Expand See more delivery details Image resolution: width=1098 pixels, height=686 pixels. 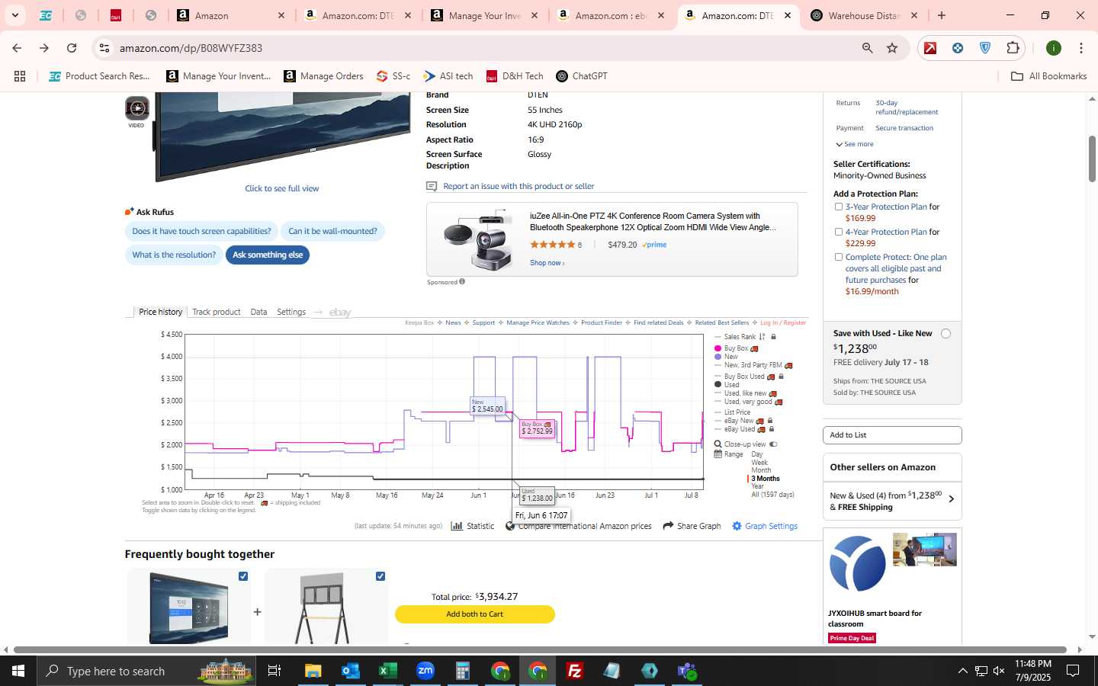(855, 144)
